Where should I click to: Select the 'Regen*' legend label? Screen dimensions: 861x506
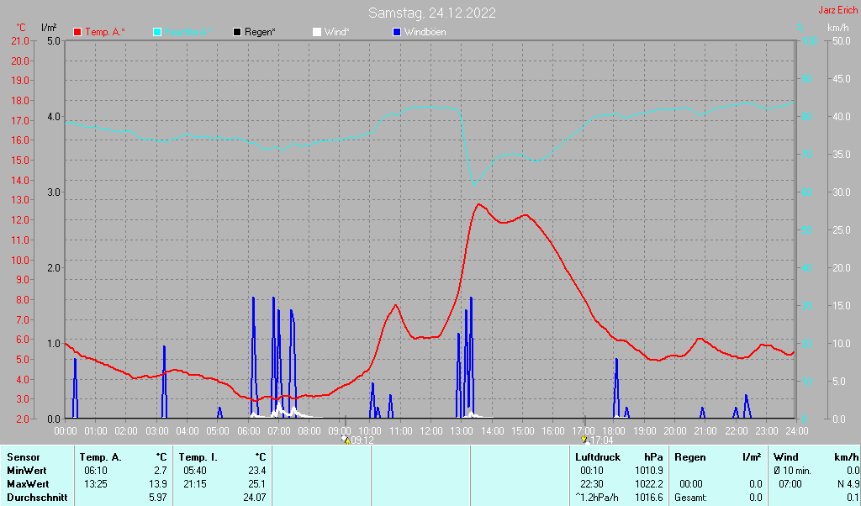click(260, 33)
